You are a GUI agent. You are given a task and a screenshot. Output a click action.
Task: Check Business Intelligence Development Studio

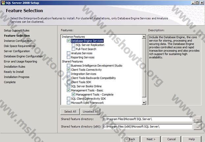click(68, 66)
